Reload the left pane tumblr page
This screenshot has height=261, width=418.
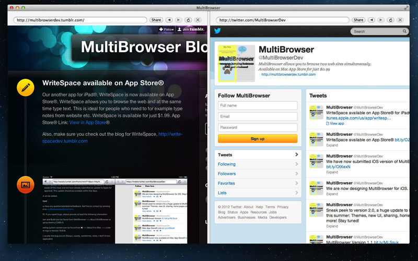click(x=188, y=20)
